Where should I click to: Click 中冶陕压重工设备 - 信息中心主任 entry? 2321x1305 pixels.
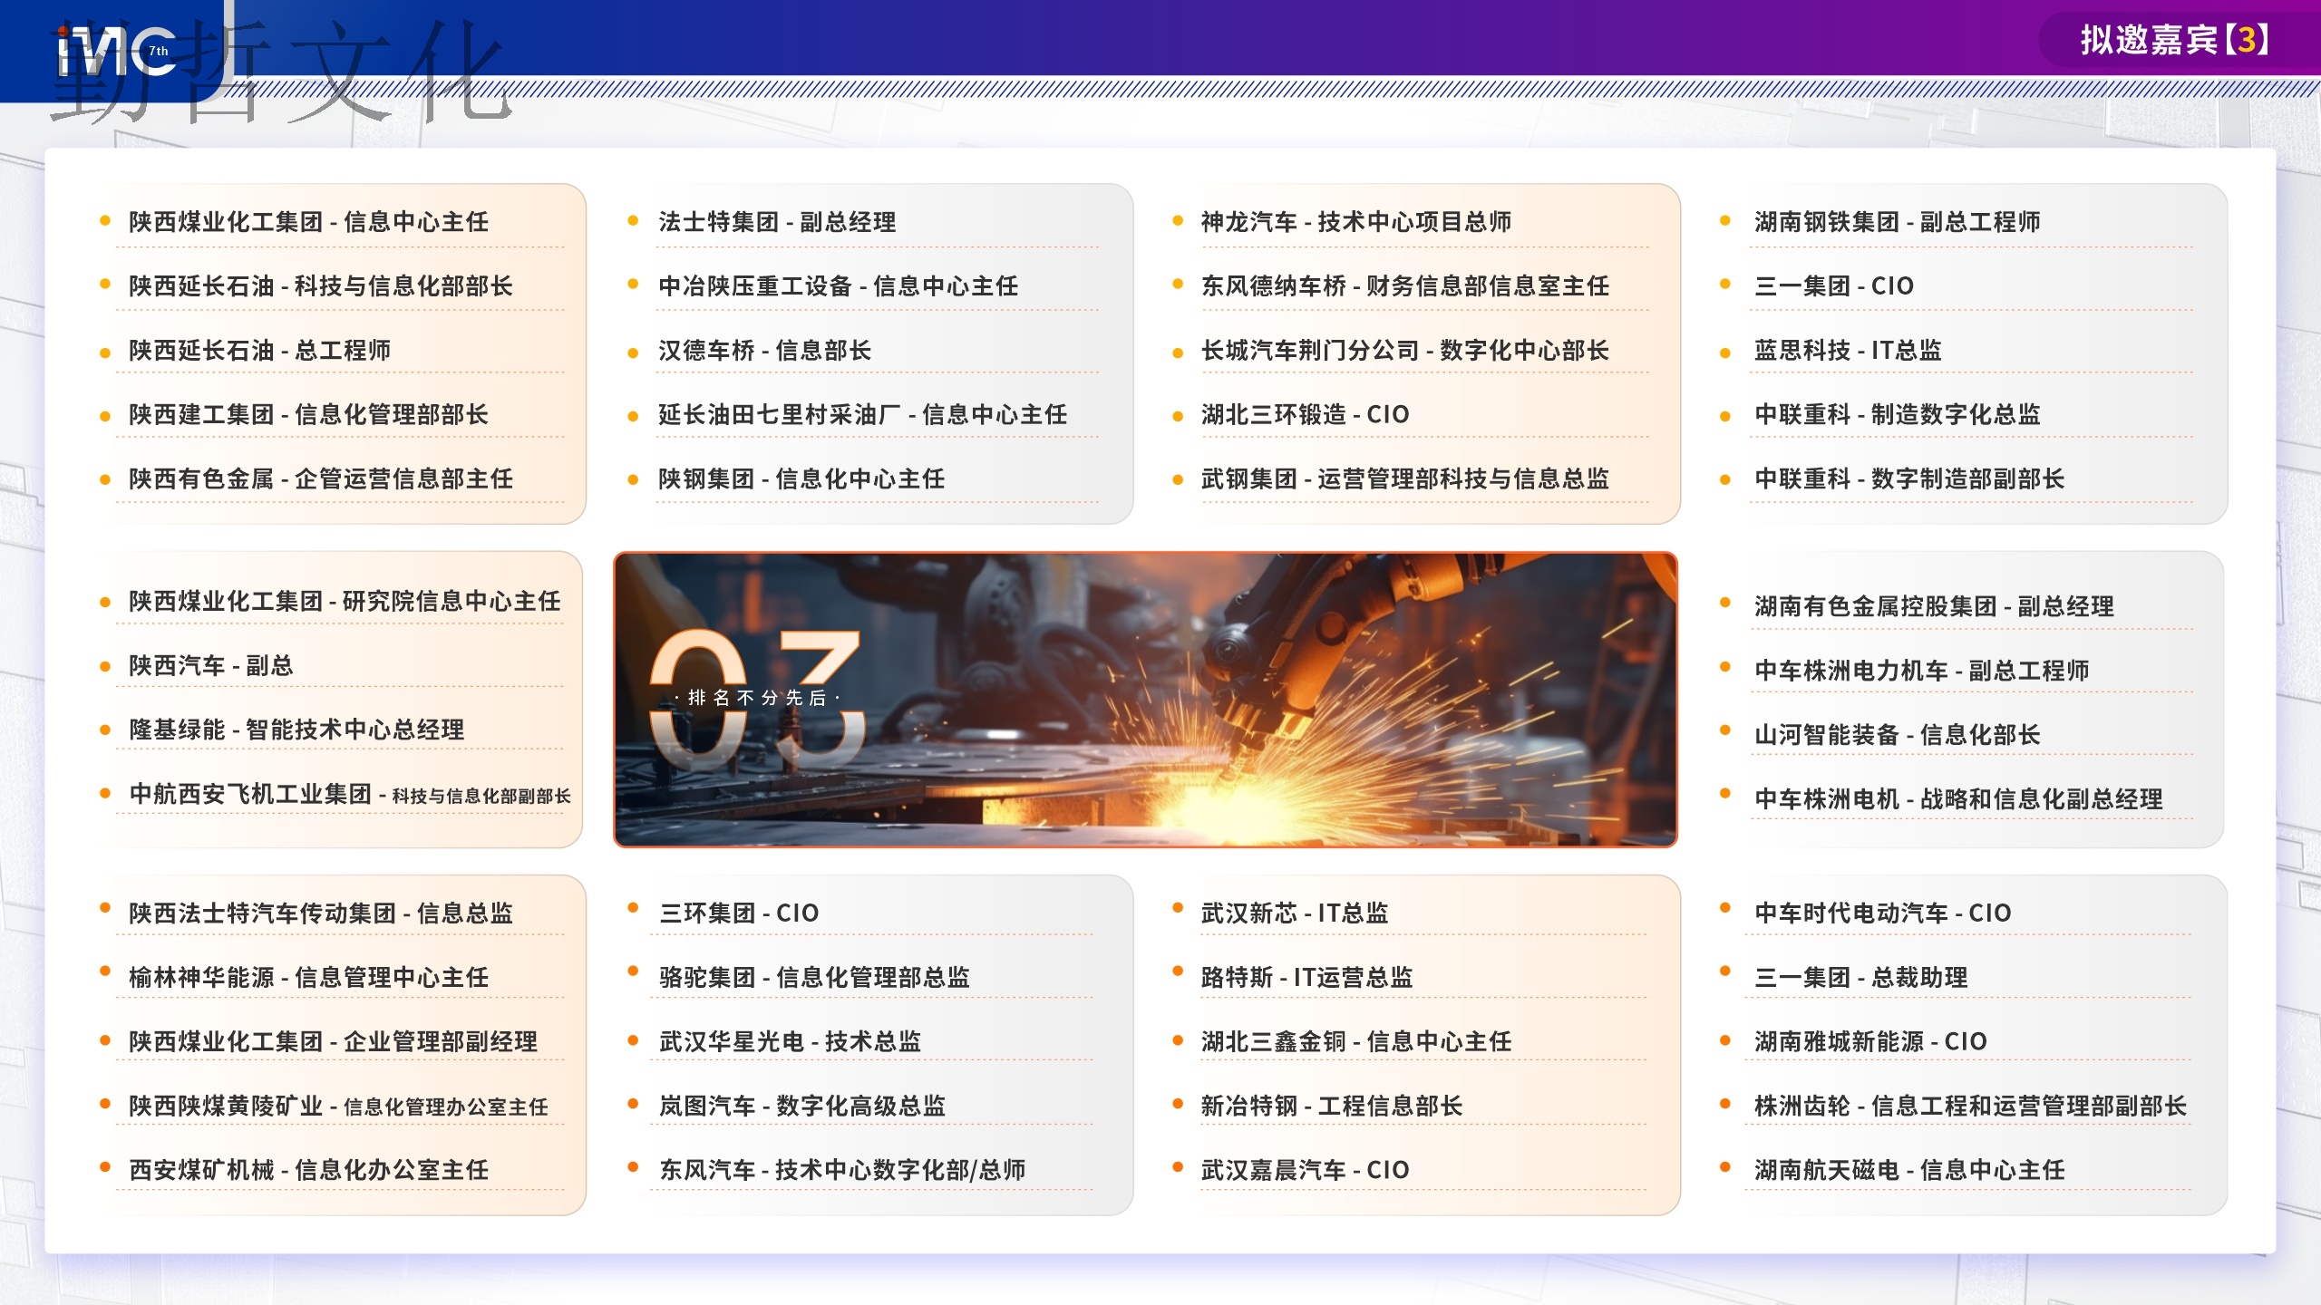[x=839, y=286]
